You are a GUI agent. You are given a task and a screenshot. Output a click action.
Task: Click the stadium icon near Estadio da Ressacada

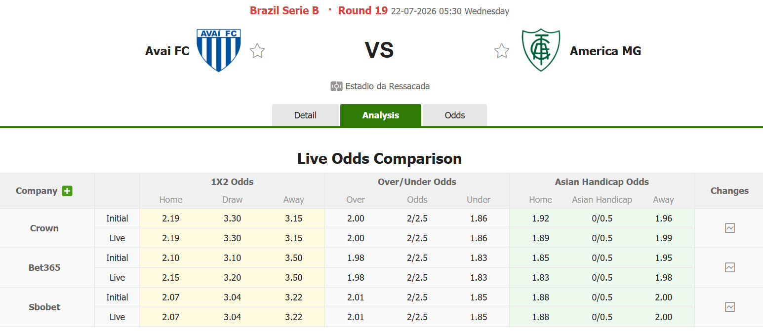pos(336,86)
